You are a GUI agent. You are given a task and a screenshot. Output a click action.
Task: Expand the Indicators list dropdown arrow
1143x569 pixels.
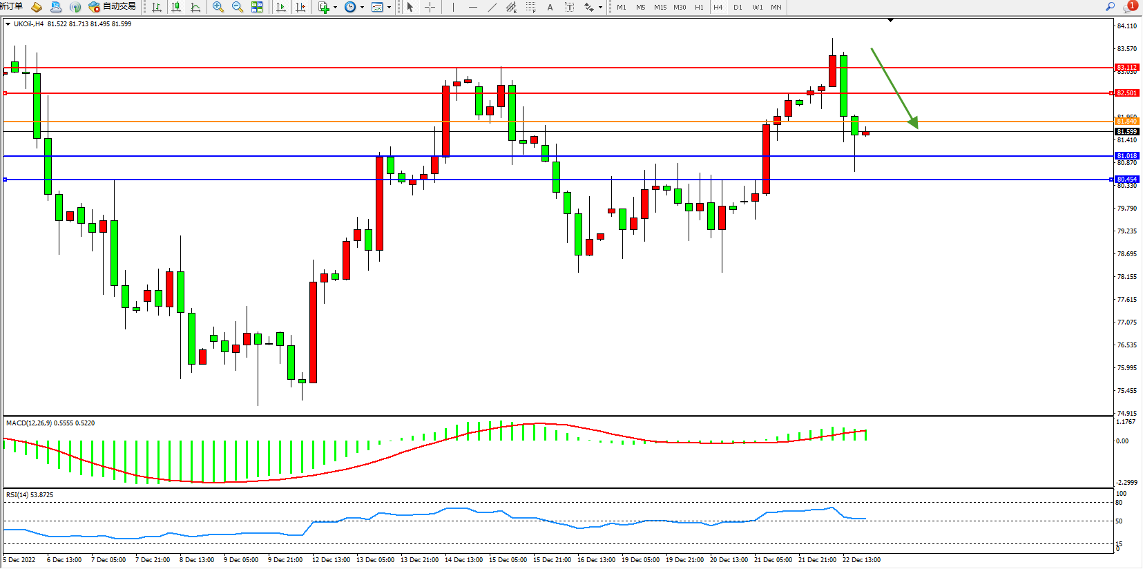tap(335, 8)
